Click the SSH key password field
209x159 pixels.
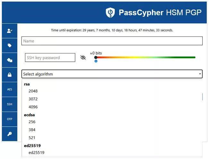point(50,58)
